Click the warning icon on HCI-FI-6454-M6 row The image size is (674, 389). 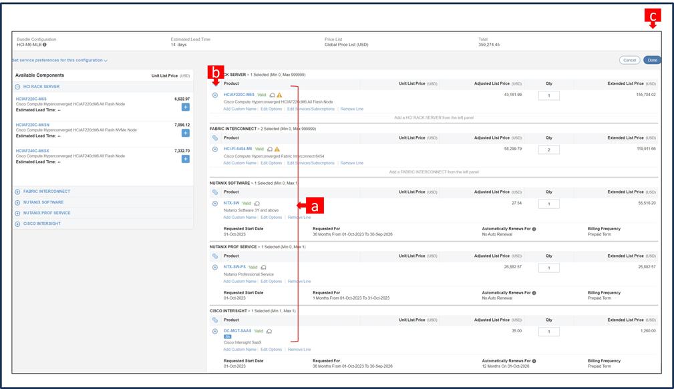(277, 149)
